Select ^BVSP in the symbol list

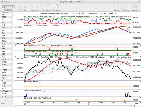[6, 75]
